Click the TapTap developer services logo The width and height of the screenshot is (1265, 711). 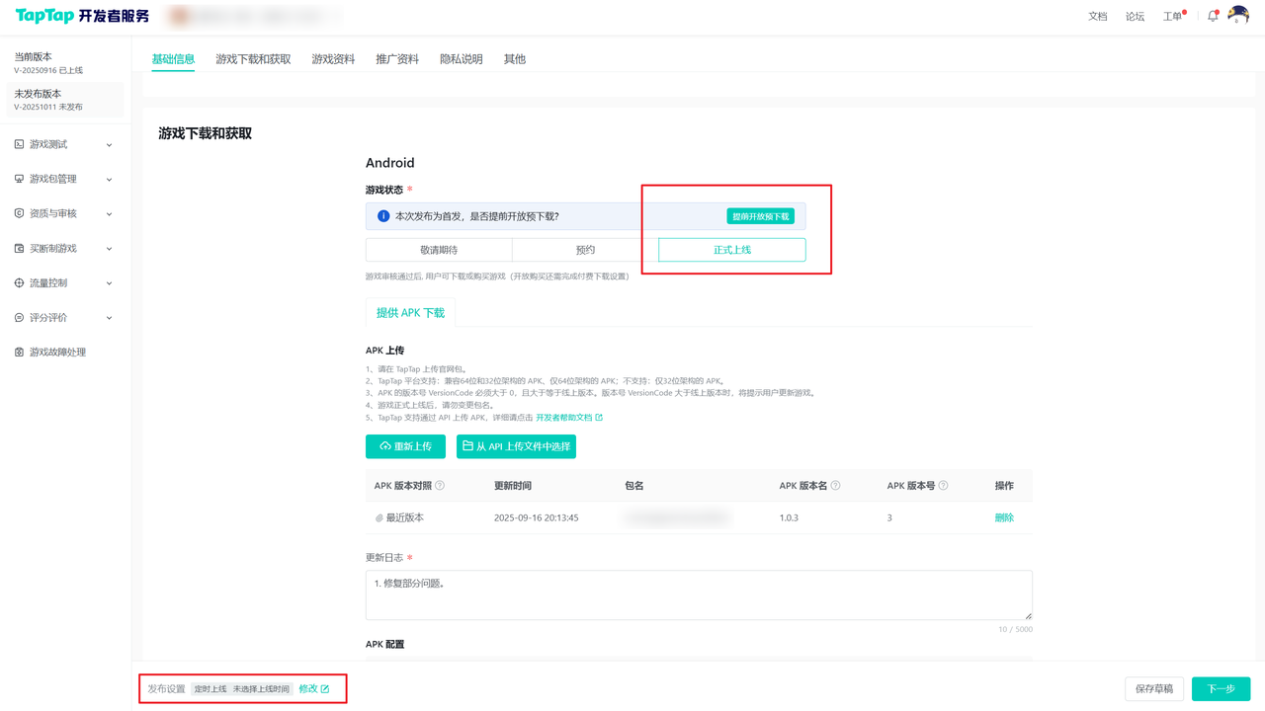82,16
